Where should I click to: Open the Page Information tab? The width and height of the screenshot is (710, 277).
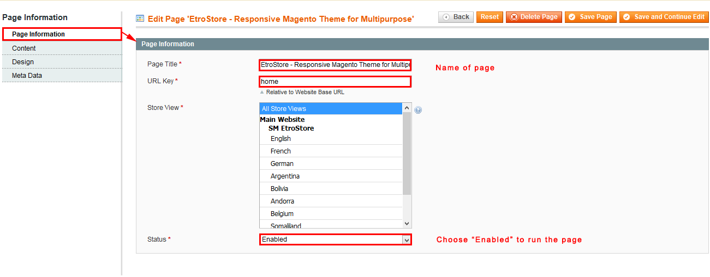pos(62,34)
